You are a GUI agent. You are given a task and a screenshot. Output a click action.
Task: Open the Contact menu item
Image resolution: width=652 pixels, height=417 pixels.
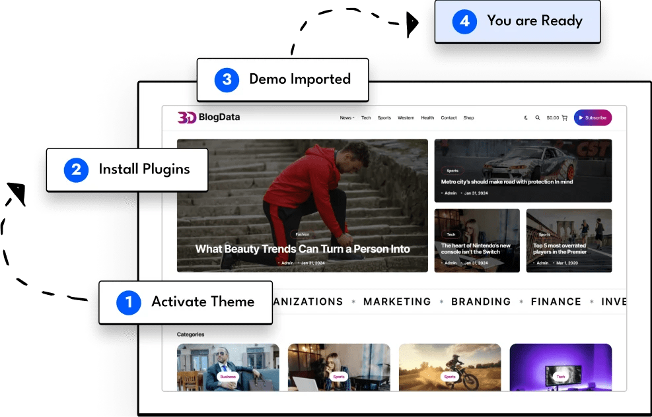(449, 118)
